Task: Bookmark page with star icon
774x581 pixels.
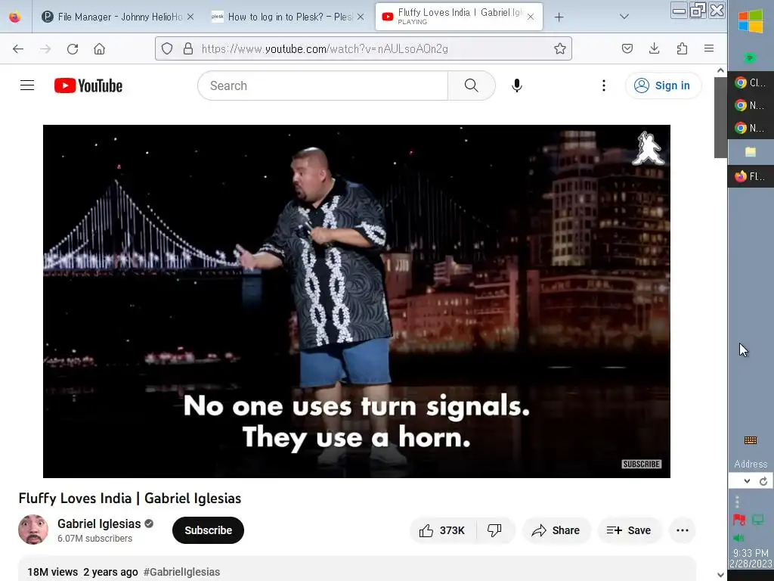Action: click(x=560, y=48)
